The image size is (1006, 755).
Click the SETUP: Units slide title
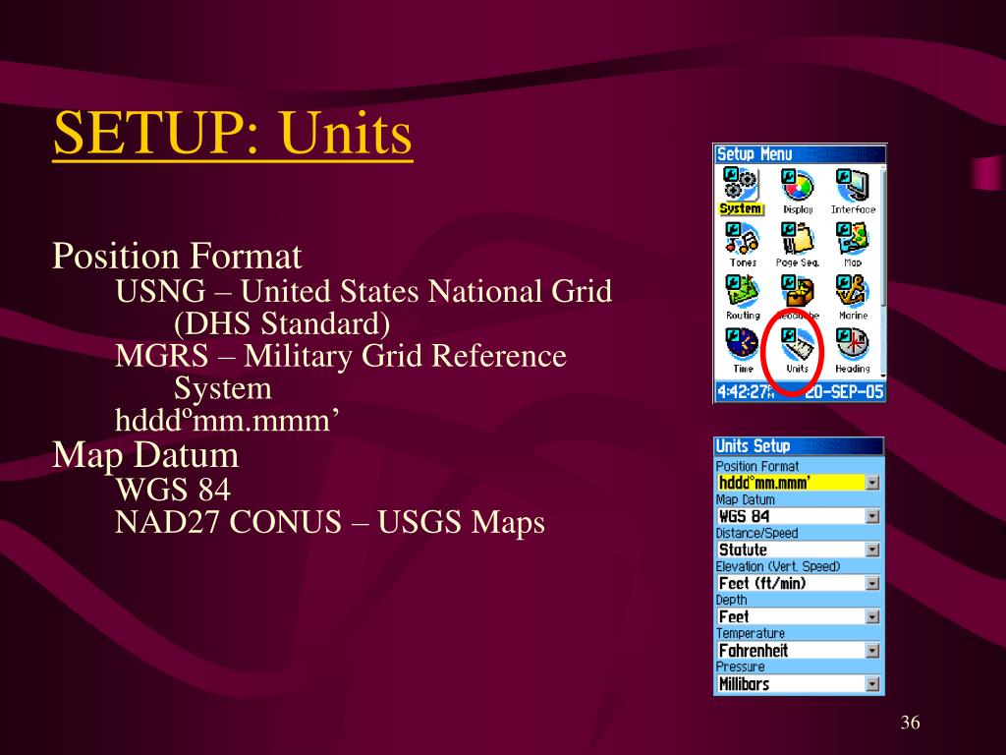(232, 133)
